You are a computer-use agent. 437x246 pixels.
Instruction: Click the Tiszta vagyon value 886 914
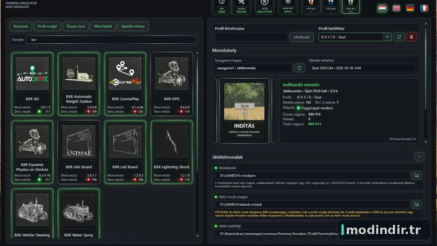click(x=314, y=124)
